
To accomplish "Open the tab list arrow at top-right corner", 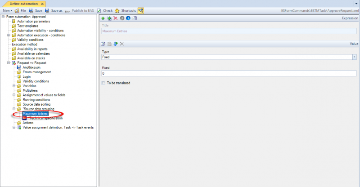I will 356,4.
